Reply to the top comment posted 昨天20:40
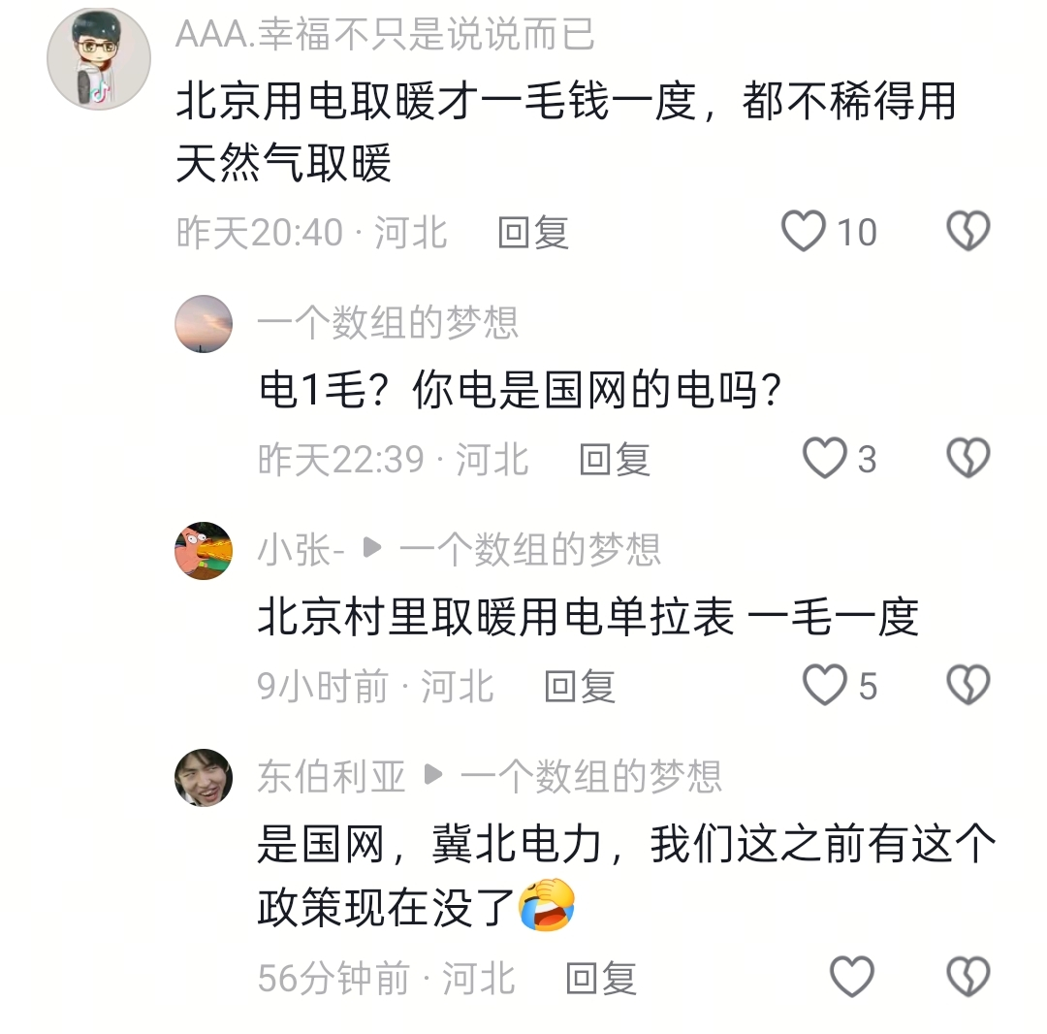Viewport: 1047px width, 1034px height. point(532,233)
